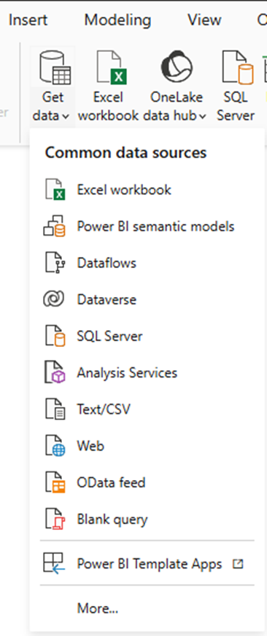The width and height of the screenshot is (267, 636).
Task: Open More... data sources
Action: [98, 608]
